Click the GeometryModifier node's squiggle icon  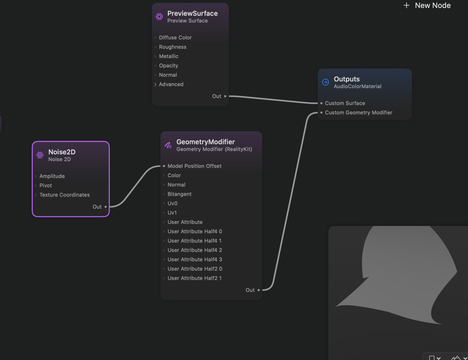click(168, 145)
